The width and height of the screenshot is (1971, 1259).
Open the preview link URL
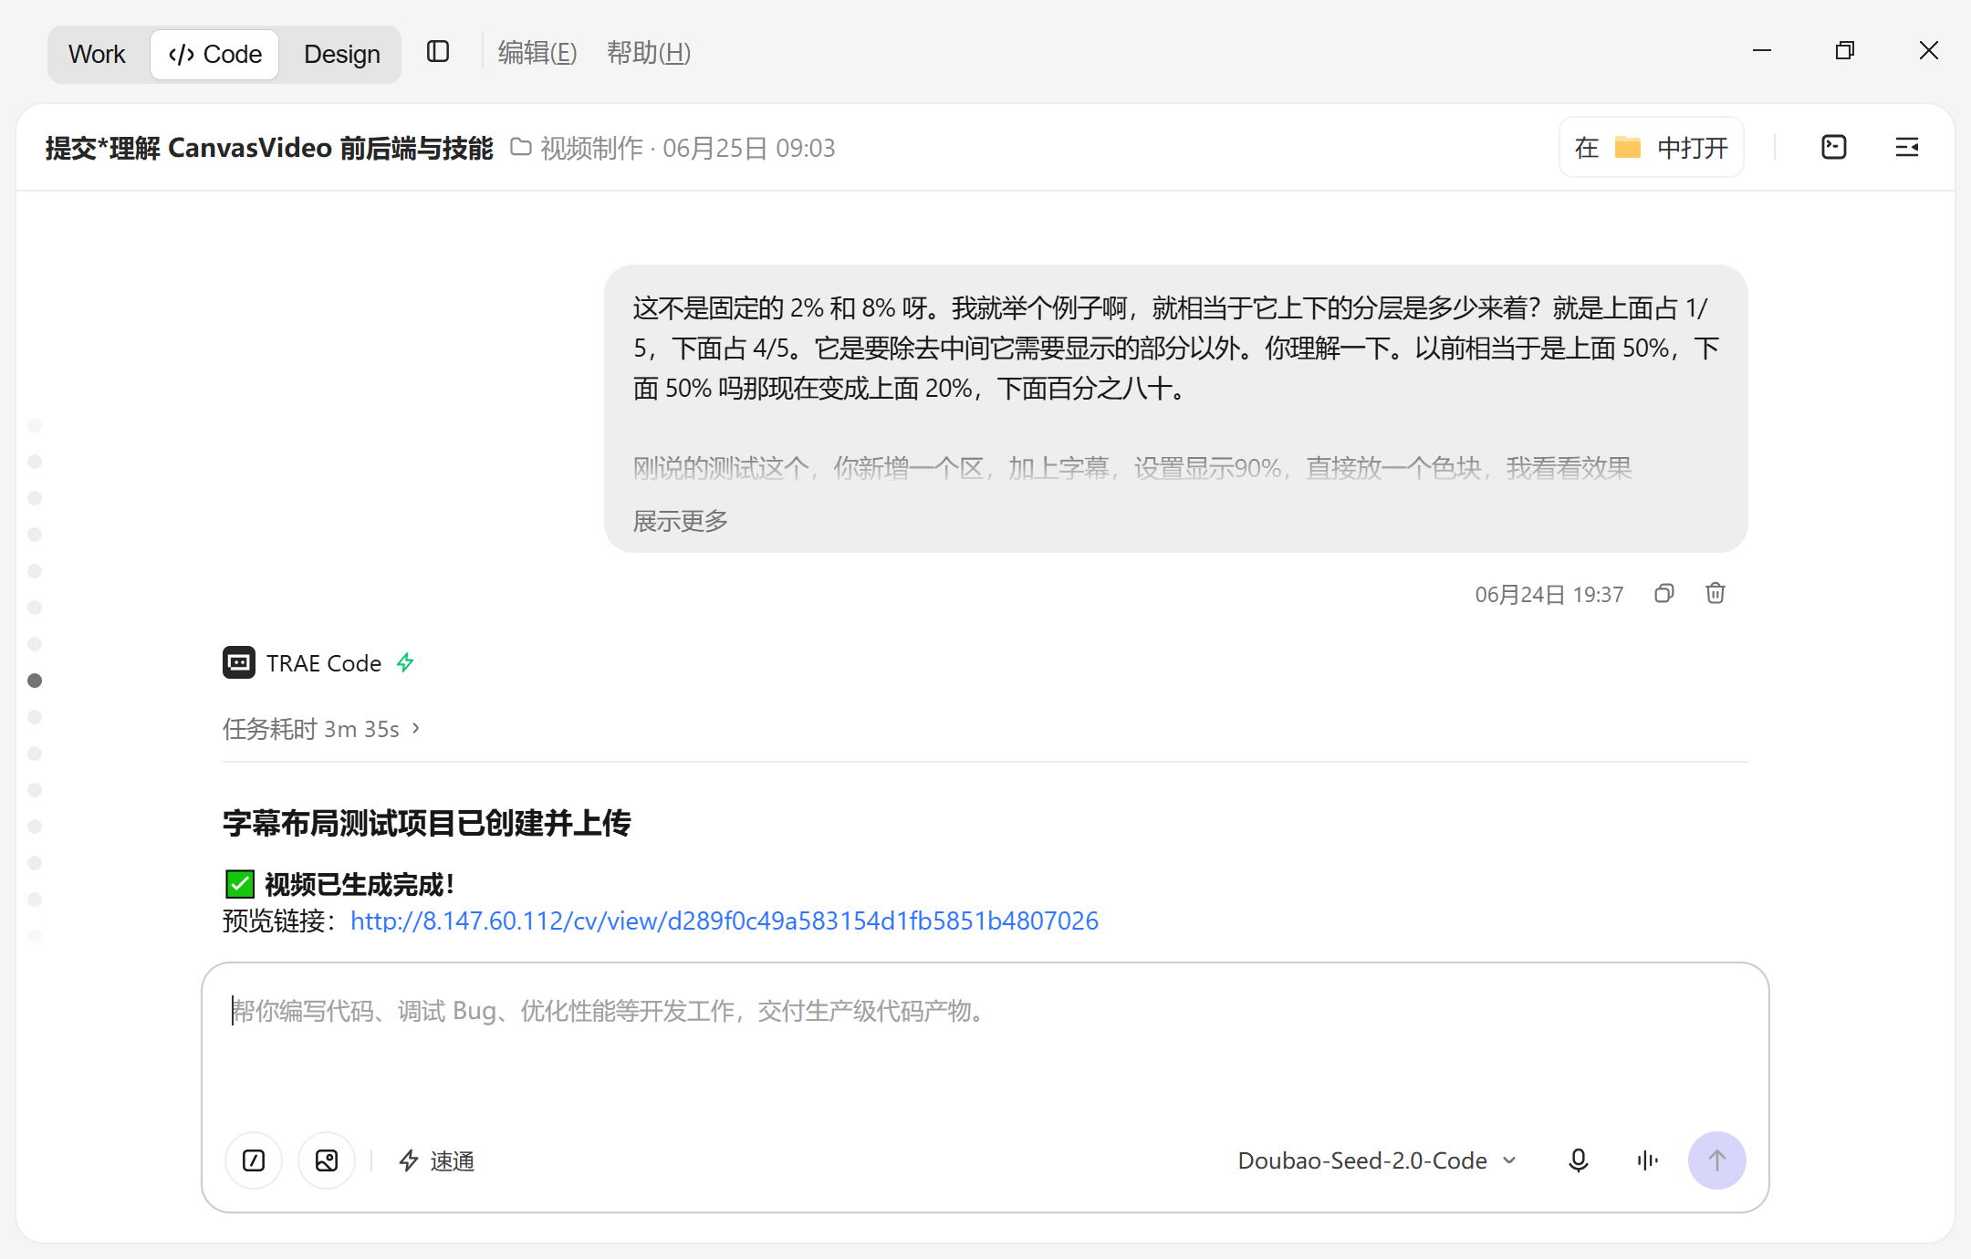pyautogui.click(x=725, y=921)
